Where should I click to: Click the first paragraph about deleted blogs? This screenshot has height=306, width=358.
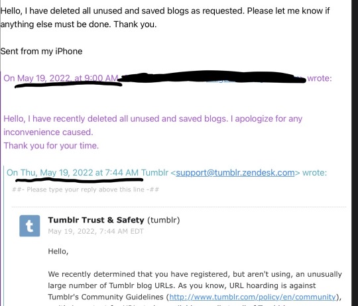(x=165, y=18)
